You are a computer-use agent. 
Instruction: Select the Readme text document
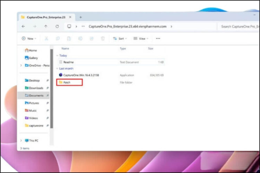(111, 62)
